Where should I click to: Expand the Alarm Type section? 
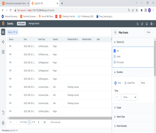[119, 117]
